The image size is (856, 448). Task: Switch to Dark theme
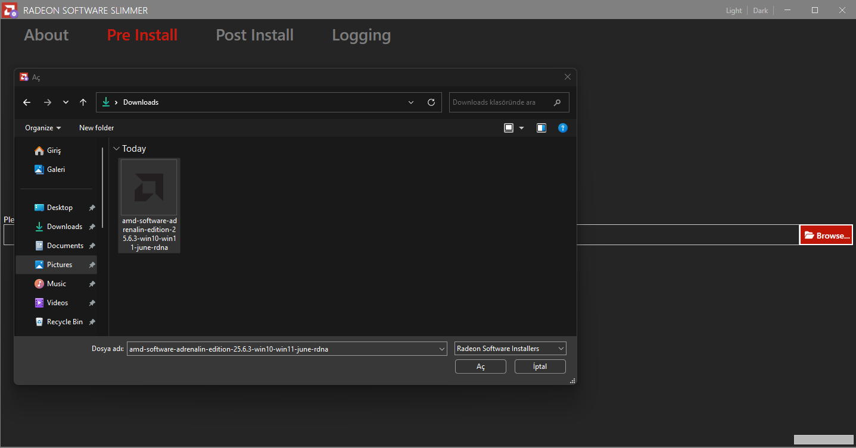pyautogui.click(x=761, y=11)
